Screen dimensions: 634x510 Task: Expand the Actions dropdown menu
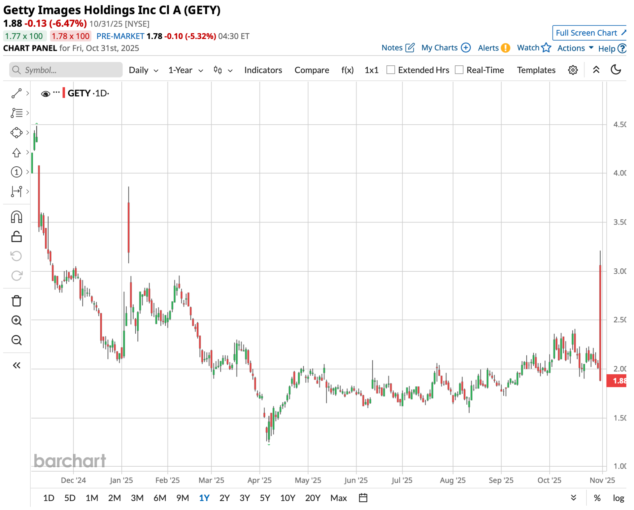pos(575,48)
